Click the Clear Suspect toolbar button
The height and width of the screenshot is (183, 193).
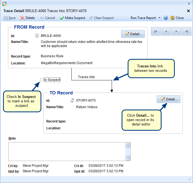coord(101,18)
